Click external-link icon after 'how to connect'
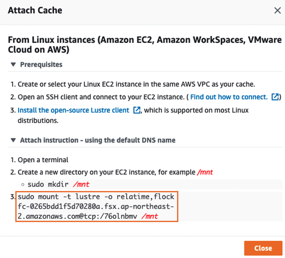The image size is (285, 258). point(275,97)
